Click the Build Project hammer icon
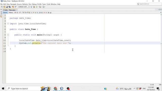Image resolution: width=162 pixels, height=91 pixels. point(31,7)
